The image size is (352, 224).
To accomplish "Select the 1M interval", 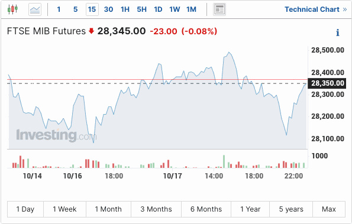I will pos(191,9).
